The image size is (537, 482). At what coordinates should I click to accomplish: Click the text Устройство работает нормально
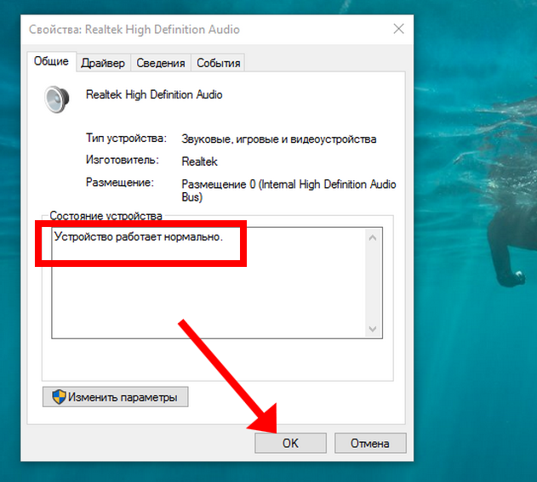pos(138,236)
